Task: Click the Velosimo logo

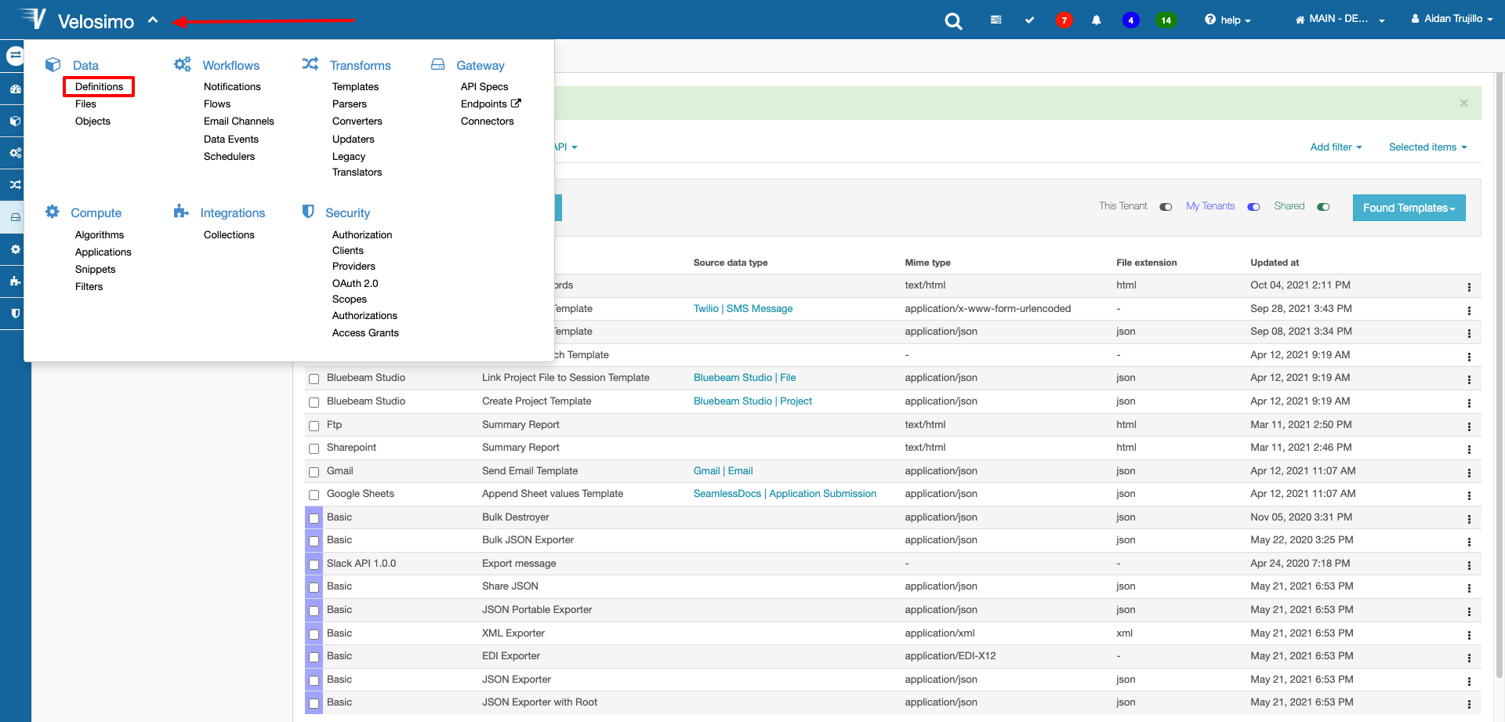Action: pyautogui.click(x=77, y=20)
